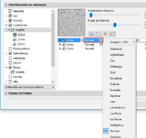The height and width of the screenshot is (138, 146).
Task: Click the greyed-out folder button after the red X
Action: coord(112,34)
